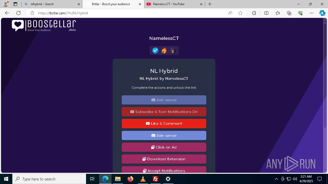Screen dimensions: 328x184
Task: Close the Bstlar tab
Action: point(140,4)
